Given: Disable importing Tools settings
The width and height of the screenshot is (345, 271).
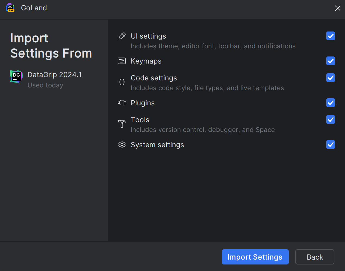Looking at the screenshot, I should pyautogui.click(x=330, y=119).
